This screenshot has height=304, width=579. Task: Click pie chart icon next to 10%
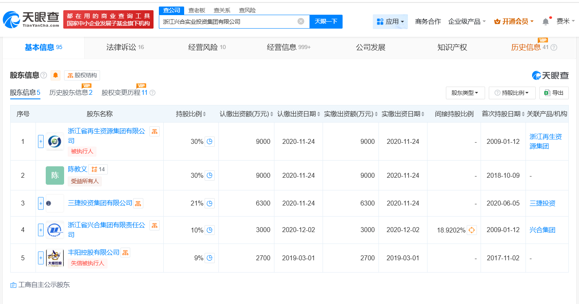(209, 230)
